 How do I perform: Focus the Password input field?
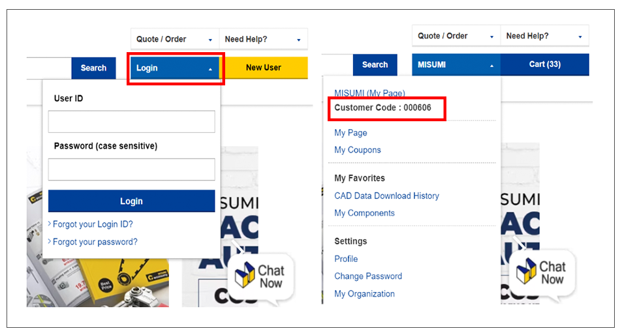click(x=132, y=169)
